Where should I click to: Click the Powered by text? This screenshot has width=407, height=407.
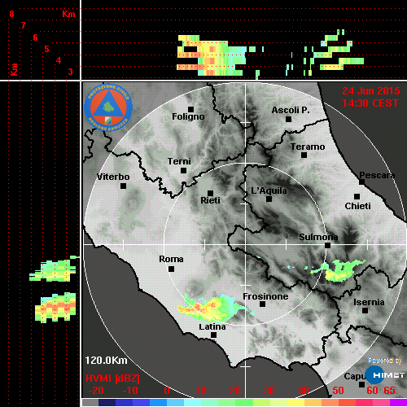tap(385, 361)
